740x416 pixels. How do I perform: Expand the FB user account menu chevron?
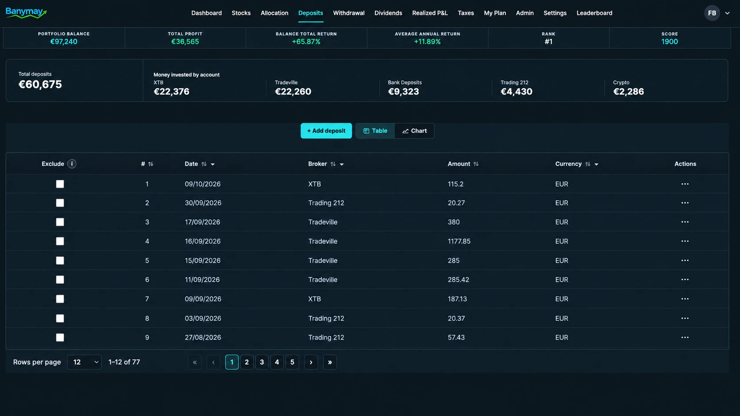[x=727, y=13]
